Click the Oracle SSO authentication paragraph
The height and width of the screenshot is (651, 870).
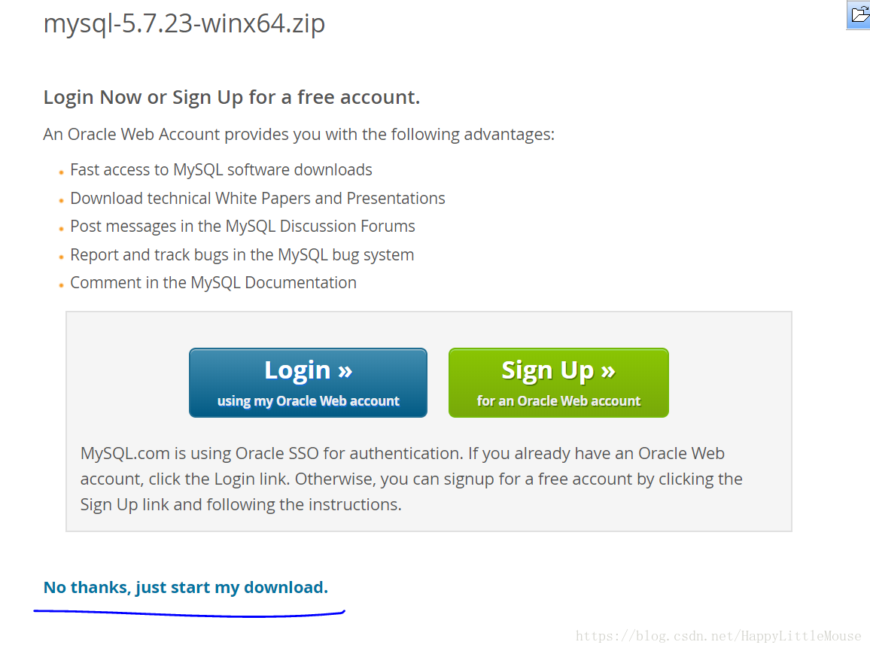click(x=411, y=479)
